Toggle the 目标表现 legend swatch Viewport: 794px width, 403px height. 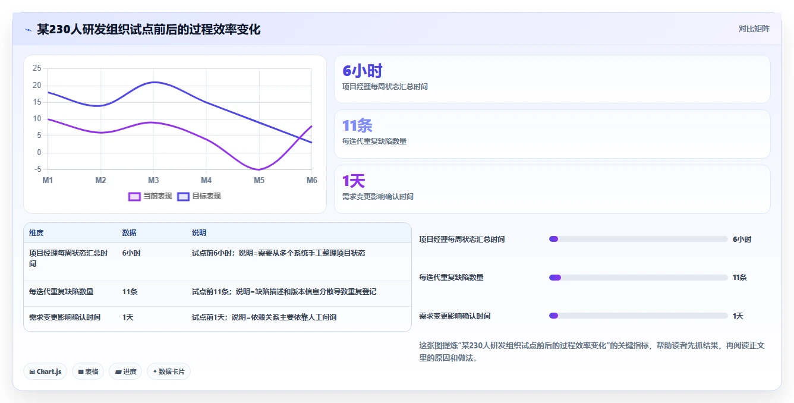(183, 196)
